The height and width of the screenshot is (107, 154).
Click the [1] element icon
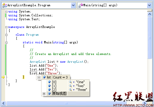click(49, 86)
